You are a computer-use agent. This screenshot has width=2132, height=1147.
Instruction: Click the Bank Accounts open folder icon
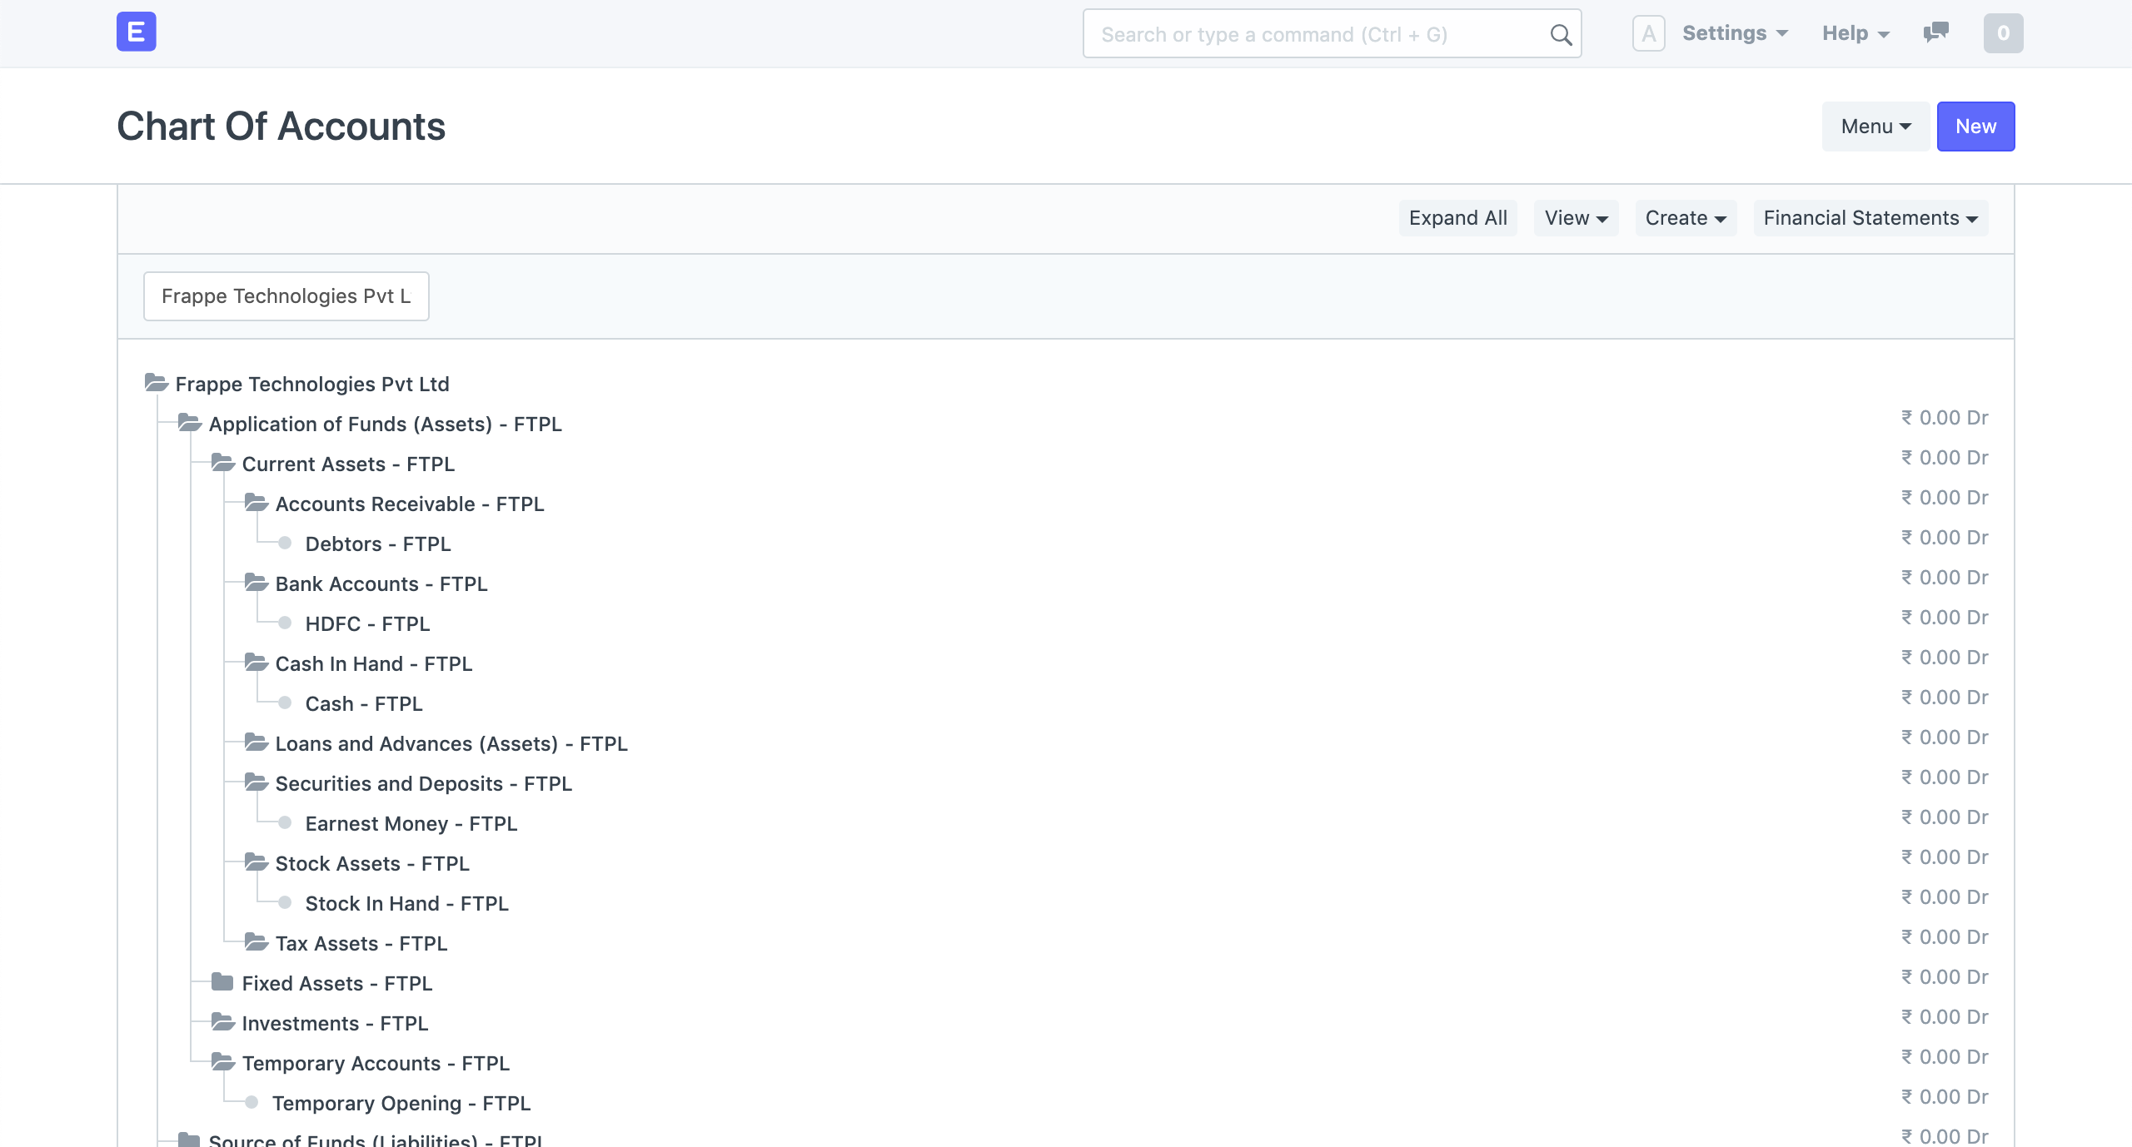(x=256, y=583)
